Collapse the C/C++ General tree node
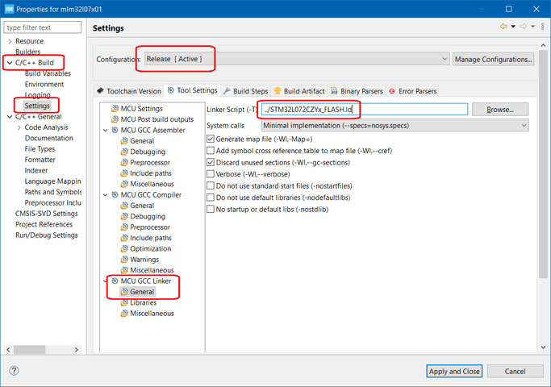Viewport: 551px width, 387px height. (10, 117)
